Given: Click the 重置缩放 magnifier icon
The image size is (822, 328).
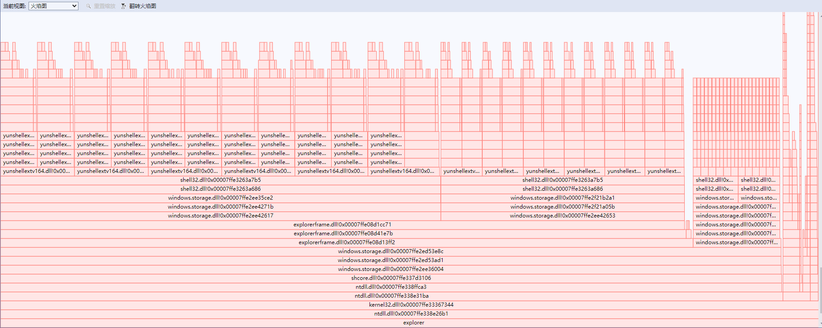Looking at the screenshot, I should (88, 6).
